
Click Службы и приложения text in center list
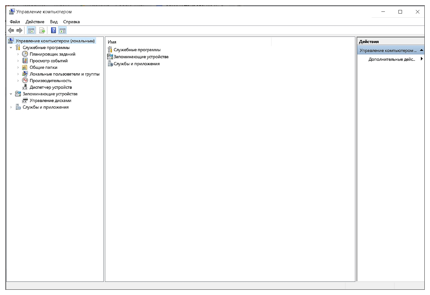point(137,64)
